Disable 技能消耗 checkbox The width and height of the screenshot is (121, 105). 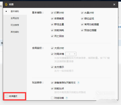[x=52, y=30]
